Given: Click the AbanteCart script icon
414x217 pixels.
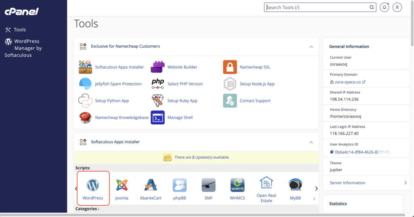Looking at the screenshot, I should click(x=151, y=185).
